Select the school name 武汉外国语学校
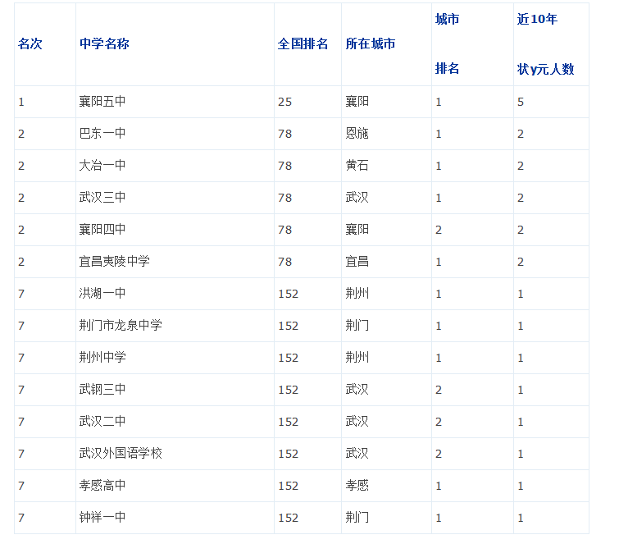This screenshot has height=544, width=619. tap(121, 454)
